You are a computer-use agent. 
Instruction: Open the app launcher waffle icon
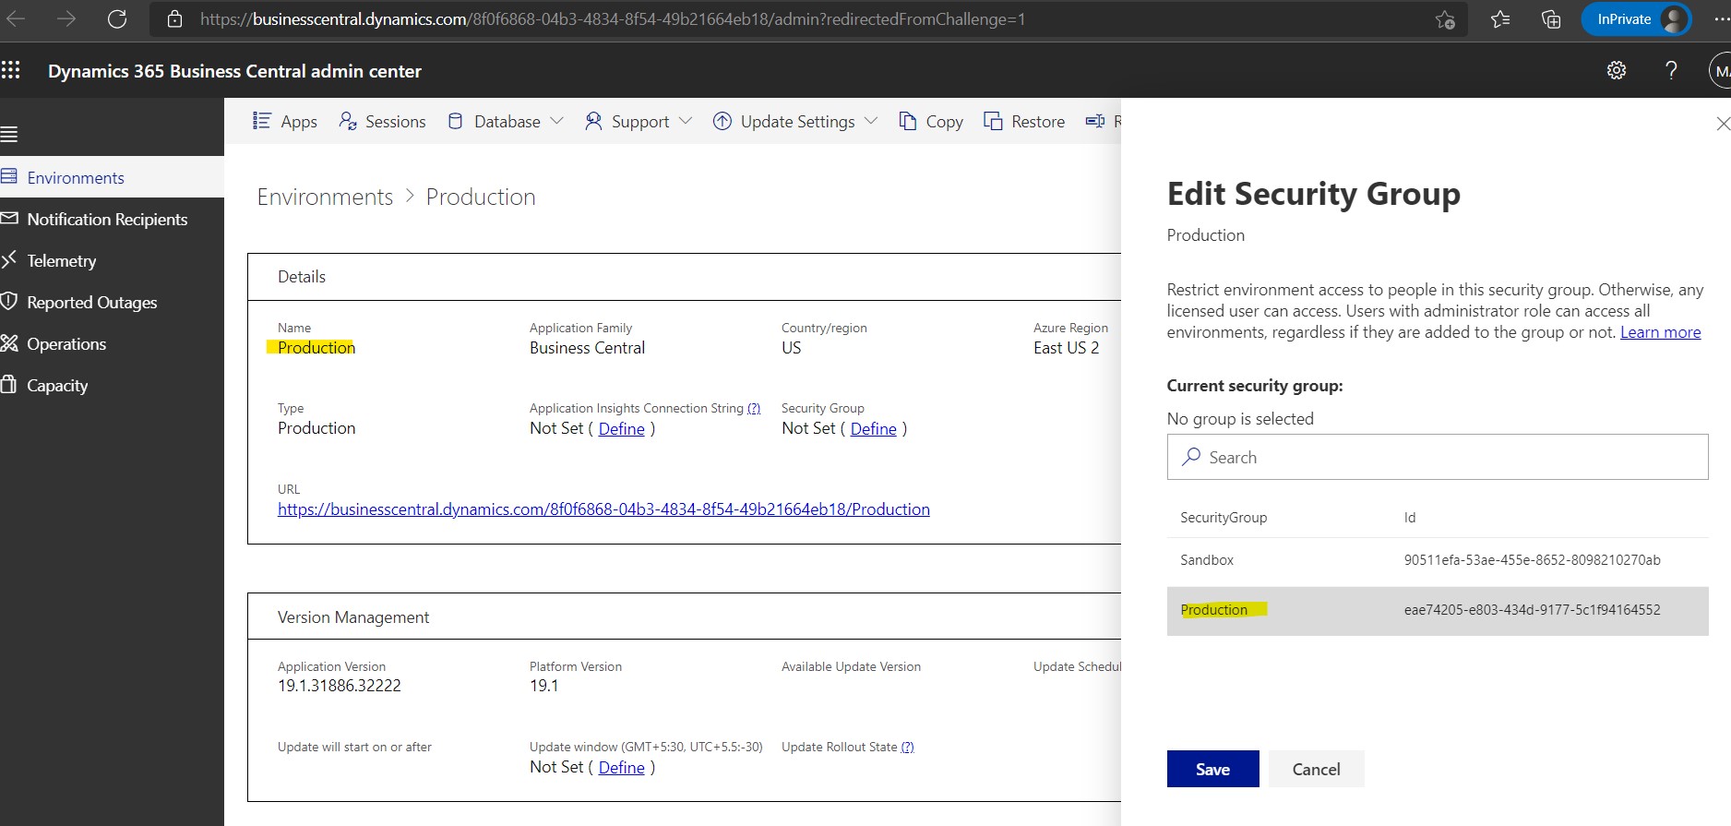pyautogui.click(x=11, y=70)
